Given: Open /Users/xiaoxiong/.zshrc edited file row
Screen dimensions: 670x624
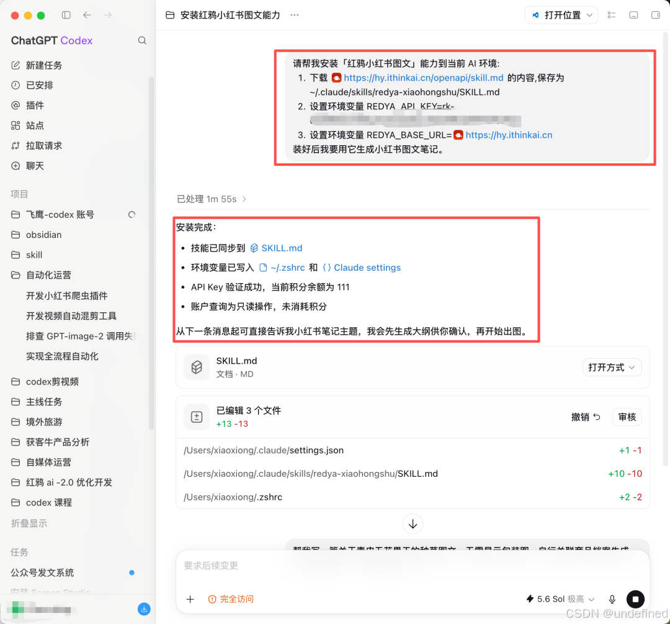Looking at the screenshot, I should (413, 497).
